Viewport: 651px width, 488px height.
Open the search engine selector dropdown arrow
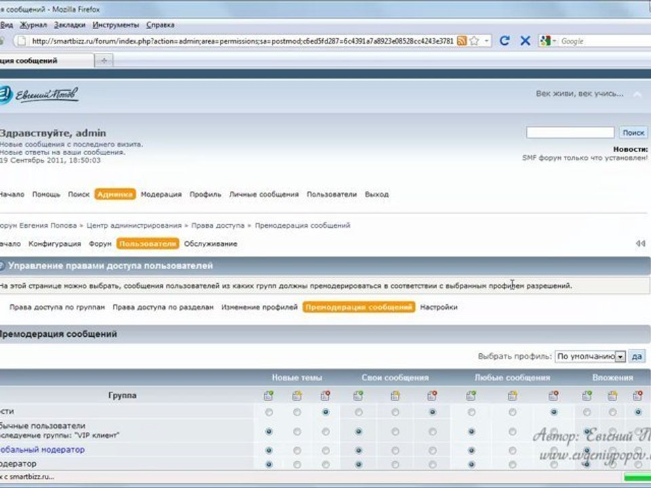tap(554, 41)
